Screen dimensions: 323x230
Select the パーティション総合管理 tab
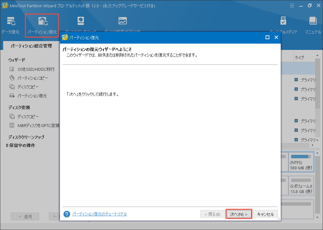pyautogui.click(x=31, y=46)
